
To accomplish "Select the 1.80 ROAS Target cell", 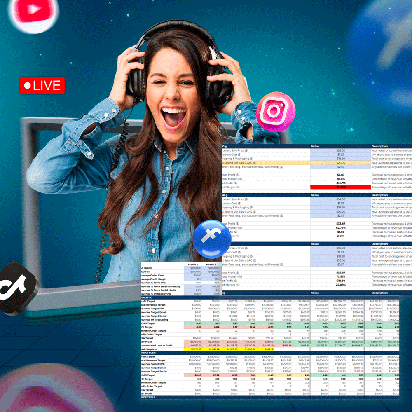I will (x=247, y=323).
